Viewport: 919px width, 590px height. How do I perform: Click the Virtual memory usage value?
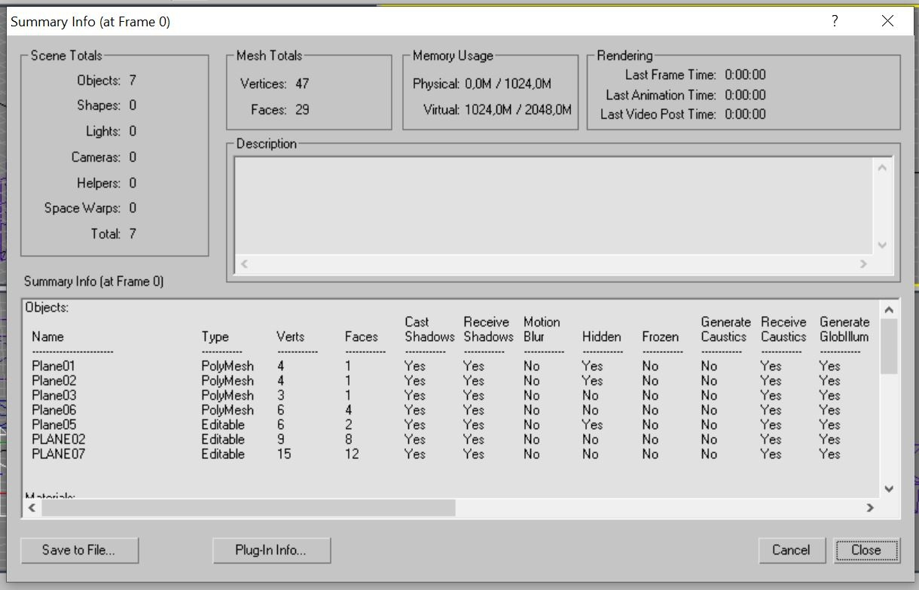point(518,110)
